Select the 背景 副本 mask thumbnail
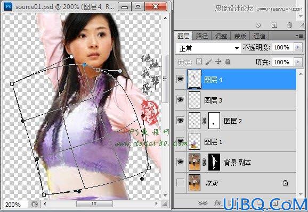Viewport: 308px width, 212px height. 214,162
